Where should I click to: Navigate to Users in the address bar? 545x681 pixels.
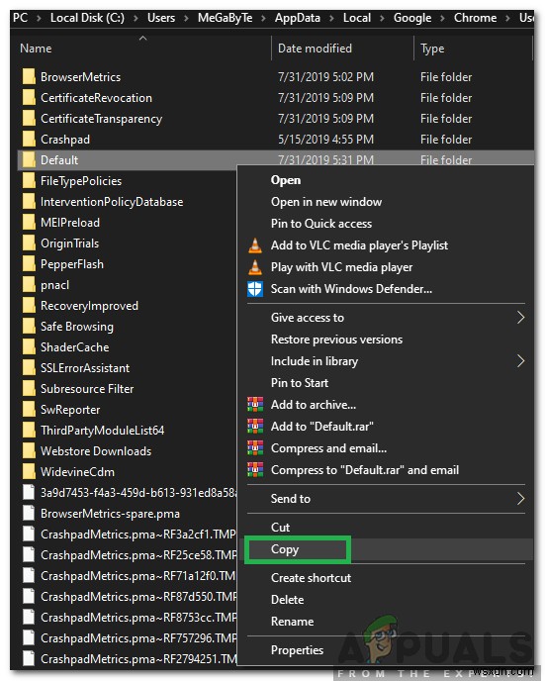pos(161,18)
